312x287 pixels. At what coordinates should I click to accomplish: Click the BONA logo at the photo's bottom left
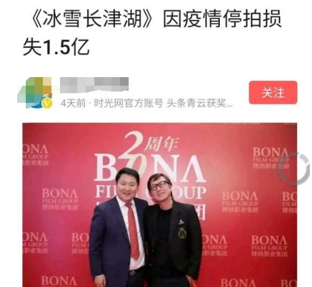59,281
